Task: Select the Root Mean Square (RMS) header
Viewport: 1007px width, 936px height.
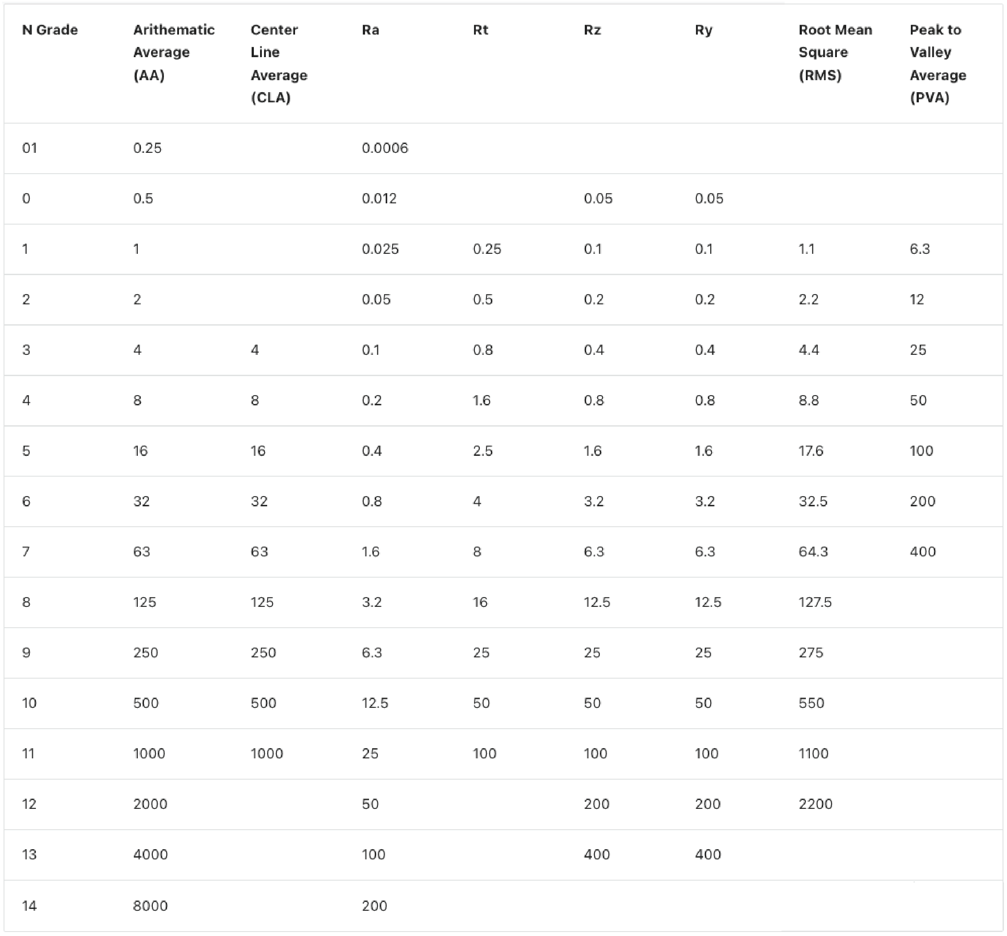Action: [x=835, y=52]
